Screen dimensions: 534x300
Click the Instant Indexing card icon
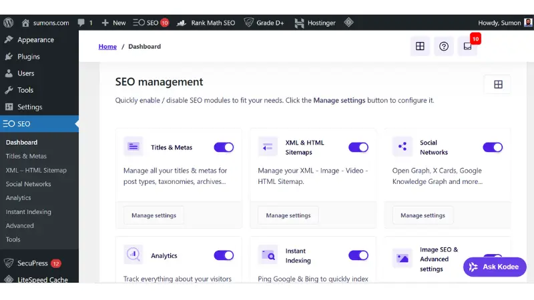[x=268, y=255]
